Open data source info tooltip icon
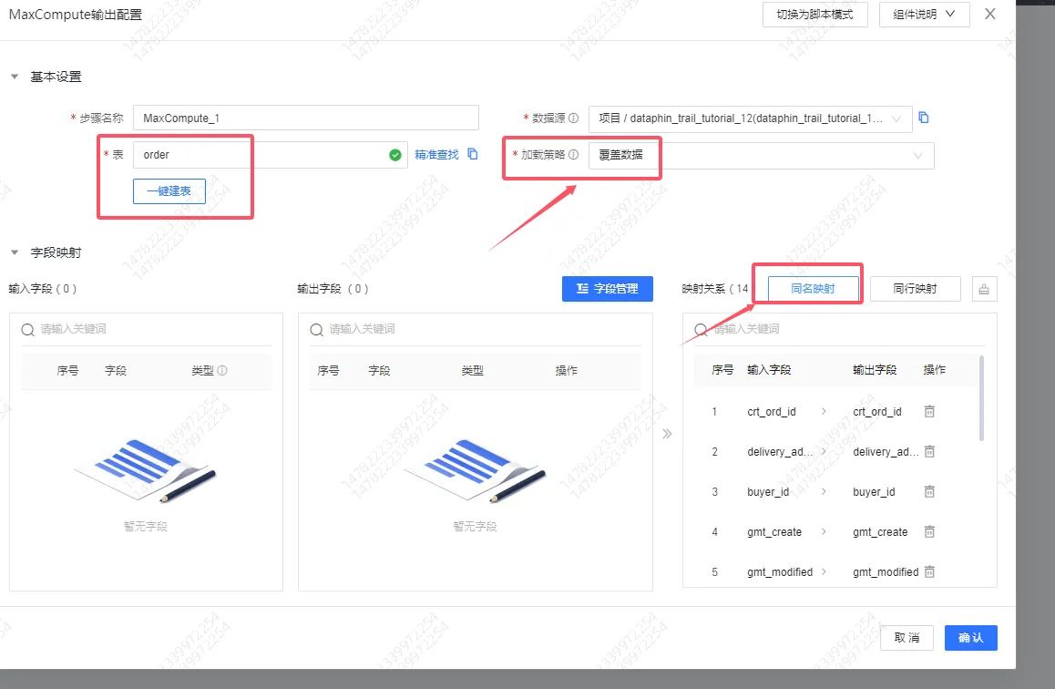 pos(573,118)
